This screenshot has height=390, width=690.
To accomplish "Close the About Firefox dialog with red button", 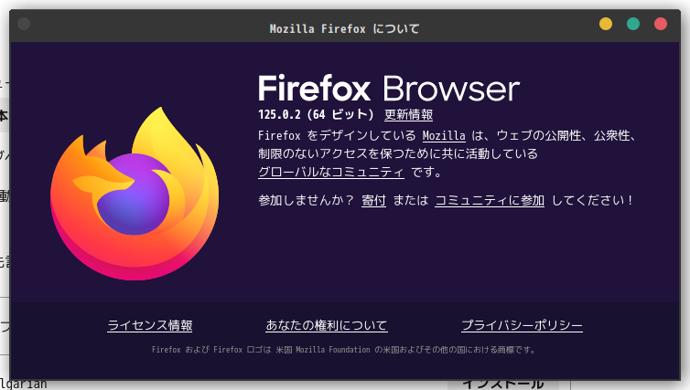I will point(661,24).
